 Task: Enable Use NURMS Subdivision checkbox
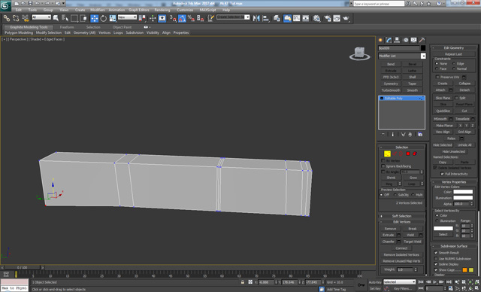(x=436, y=259)
